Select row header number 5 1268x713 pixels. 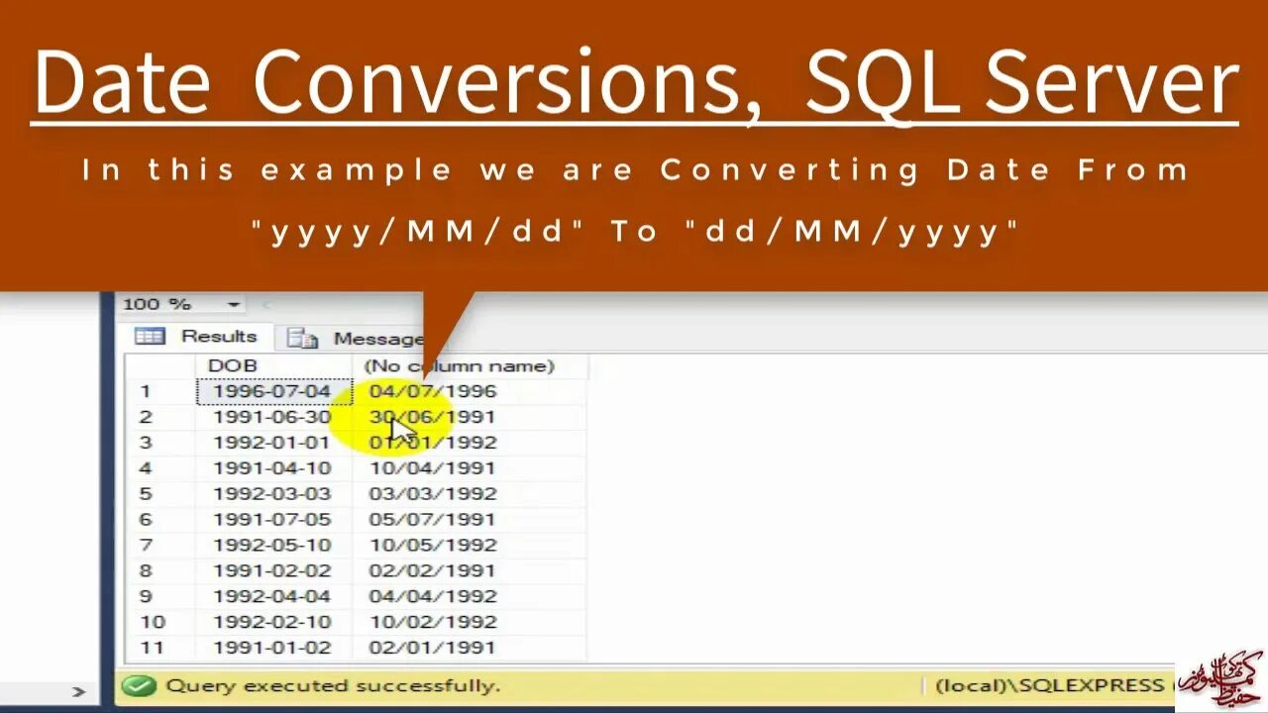(159, 494)
